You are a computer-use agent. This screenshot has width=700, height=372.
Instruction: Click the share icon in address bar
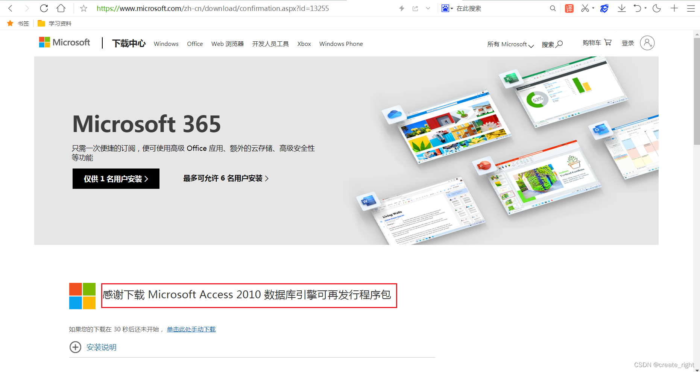(415, 8)
